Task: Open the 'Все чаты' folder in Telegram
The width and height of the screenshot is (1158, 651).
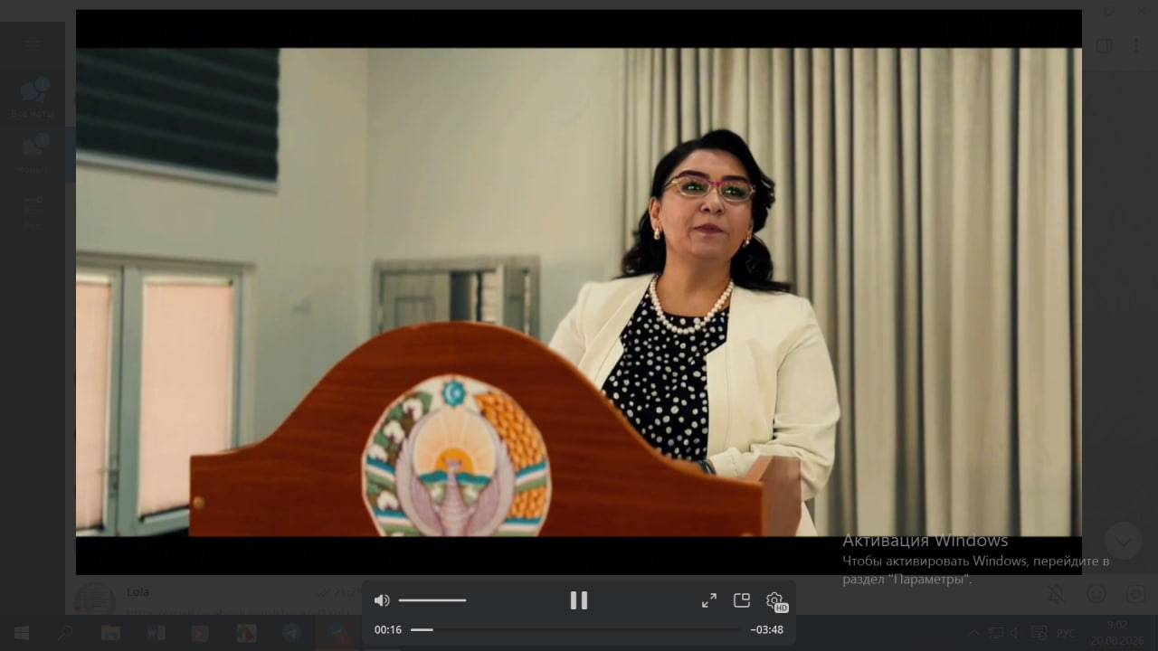Action: point(33,98)
